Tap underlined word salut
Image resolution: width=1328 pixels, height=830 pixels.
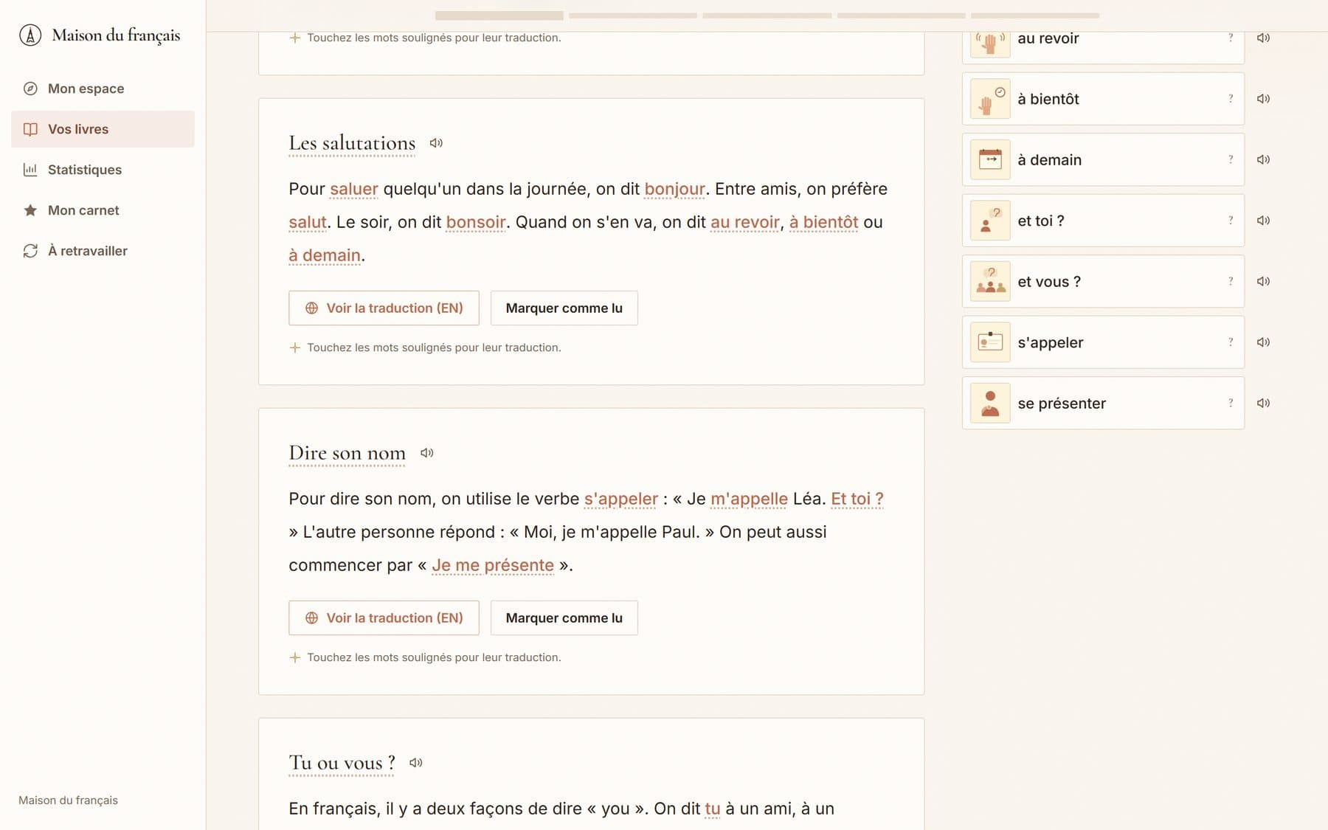click(x=308, y=222)
